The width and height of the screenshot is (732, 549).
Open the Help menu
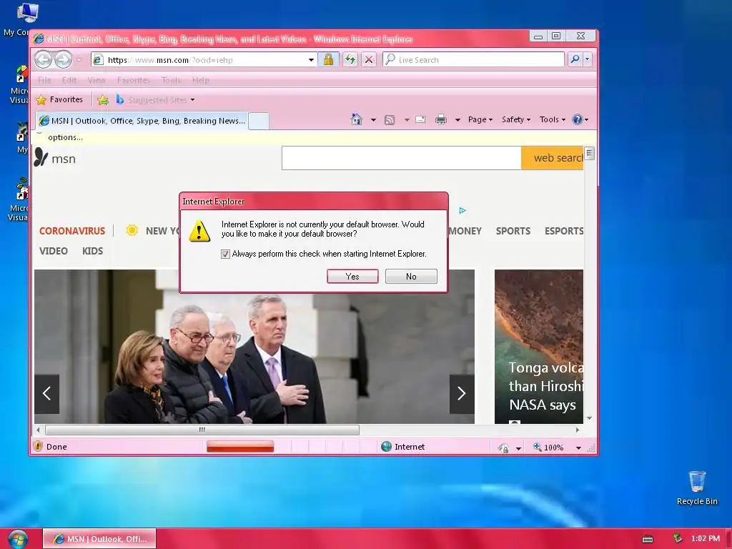click(201, 80)
